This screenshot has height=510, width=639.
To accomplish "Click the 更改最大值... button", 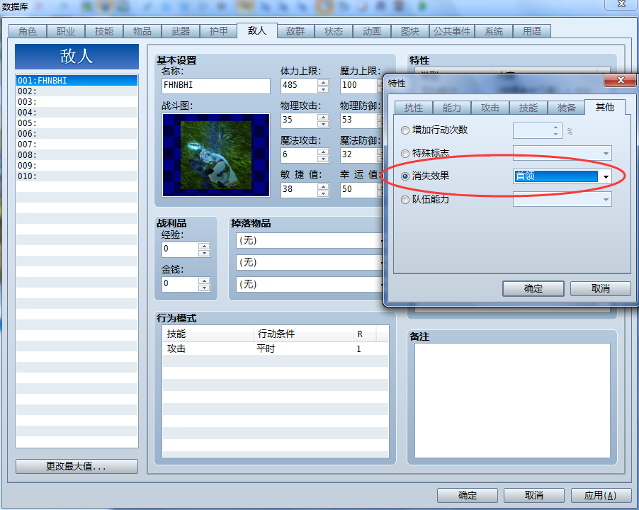I will tap(77, 466).
